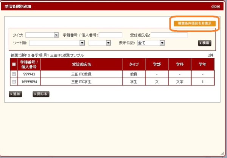Click the 三田ITC学生 name cell

(81, 81)
